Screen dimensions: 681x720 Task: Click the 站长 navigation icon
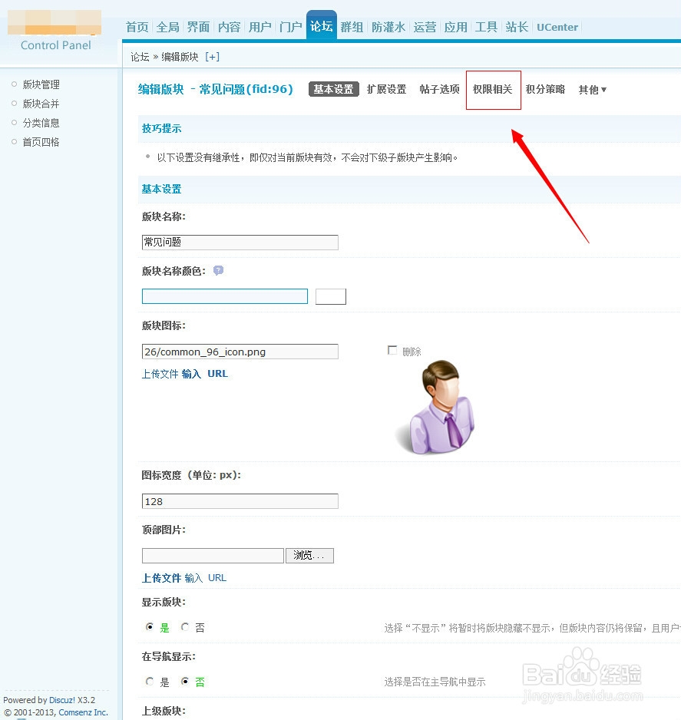516,27
